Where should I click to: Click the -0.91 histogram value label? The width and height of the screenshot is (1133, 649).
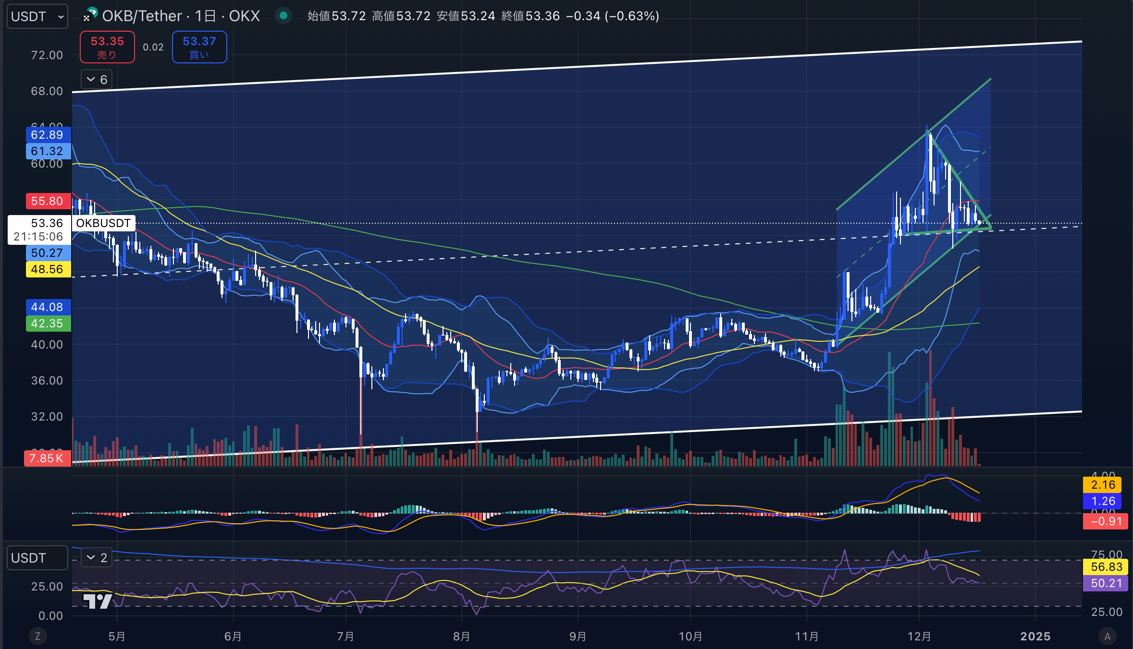click(1106, 521)
